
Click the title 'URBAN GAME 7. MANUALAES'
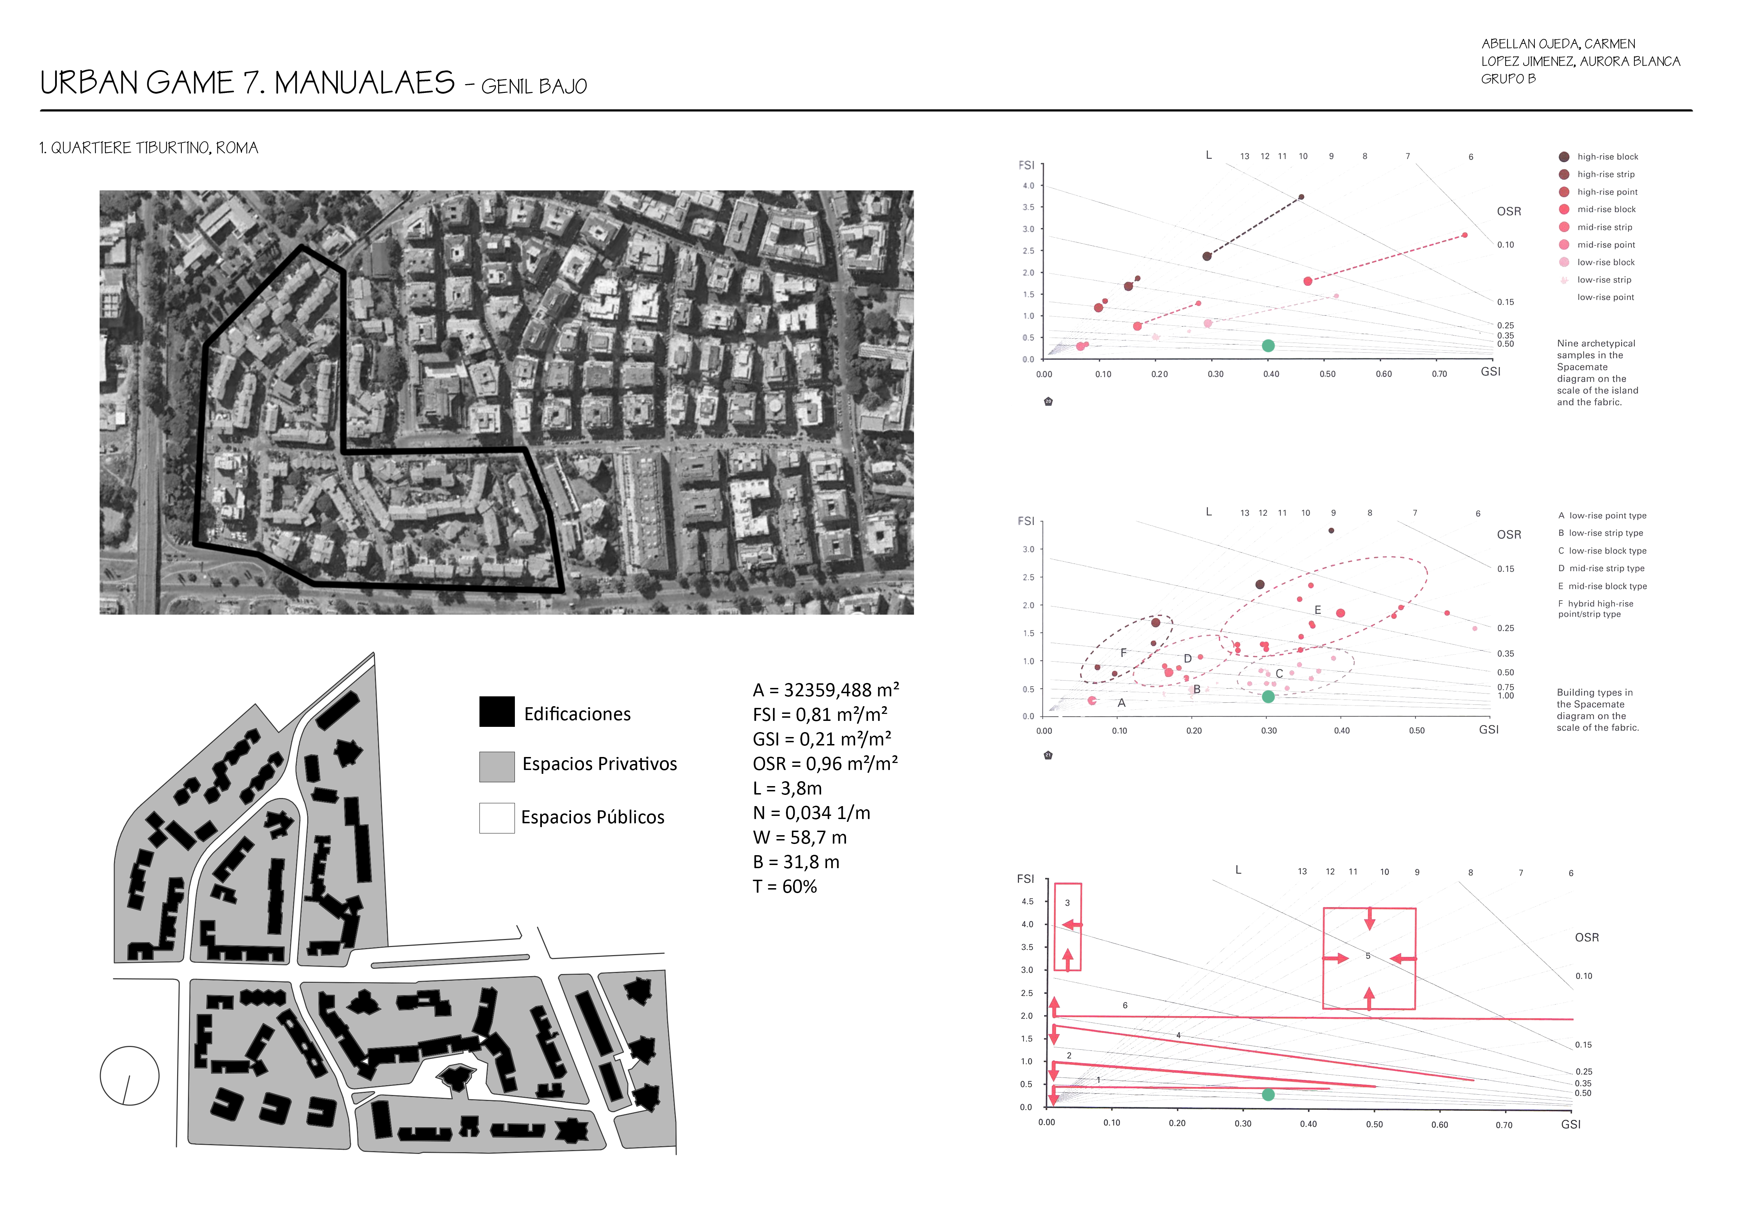tap(248, 82)
